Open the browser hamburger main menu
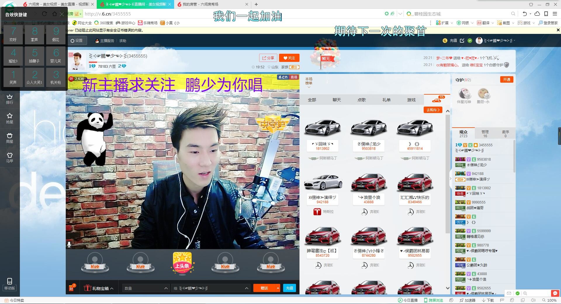 pos(555,14)
